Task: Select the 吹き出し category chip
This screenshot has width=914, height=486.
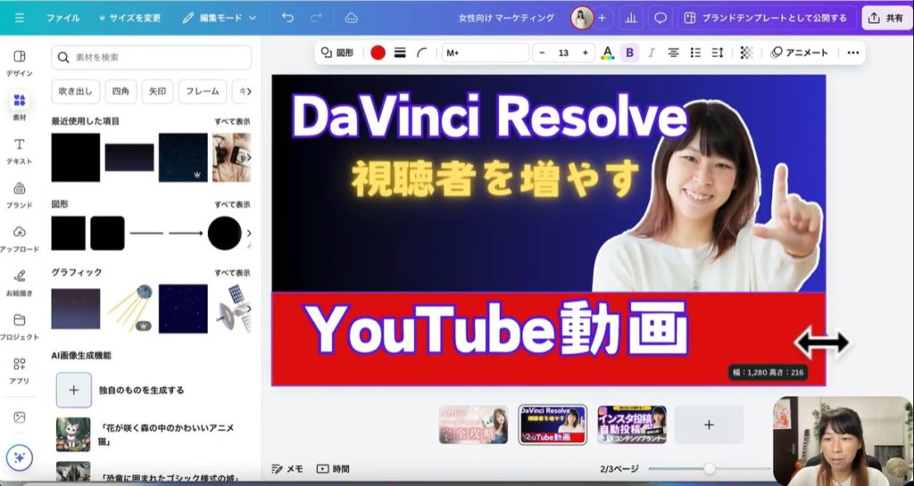Action: 75,91
